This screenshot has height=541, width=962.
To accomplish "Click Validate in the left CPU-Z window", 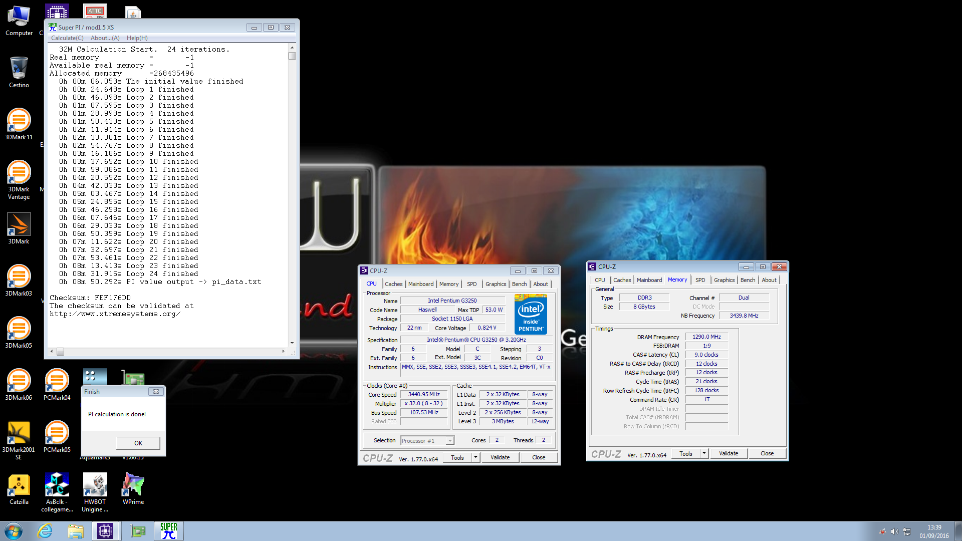I will point(500,457).
